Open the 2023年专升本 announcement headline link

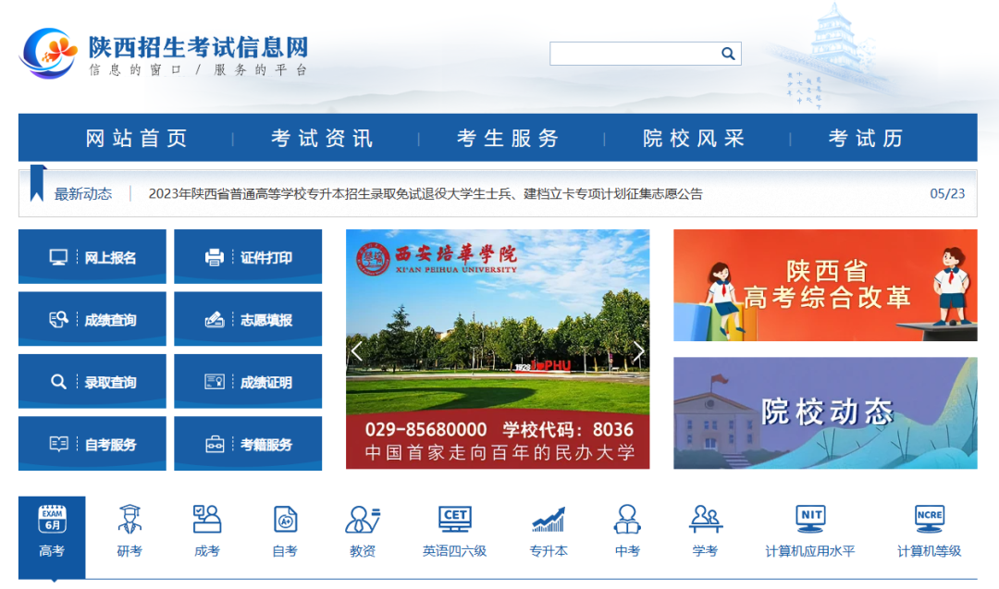coord(425,194)
